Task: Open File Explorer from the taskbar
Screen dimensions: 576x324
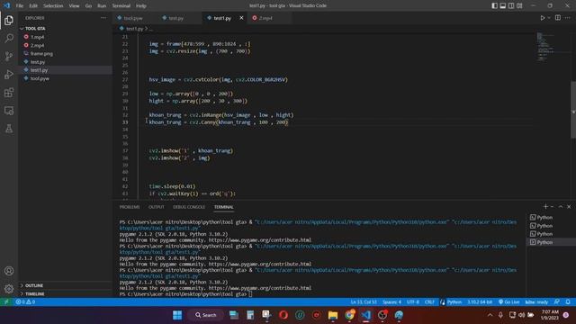Action: pos(333,315)
